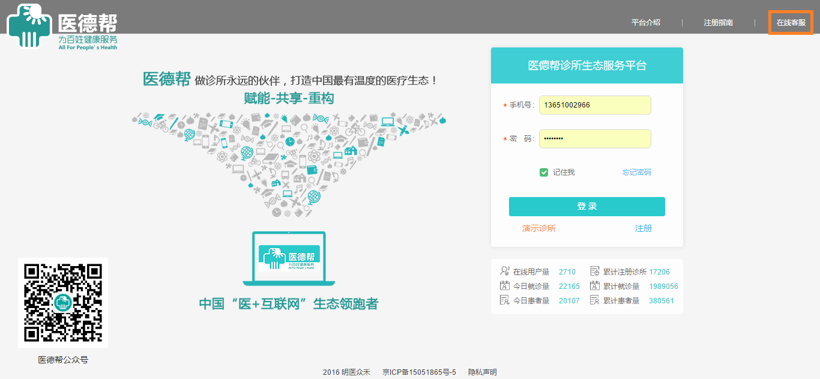This screenshot has height=379, width=820.
Task: Click the 登录 button
Action: click(x=587, y=207)
